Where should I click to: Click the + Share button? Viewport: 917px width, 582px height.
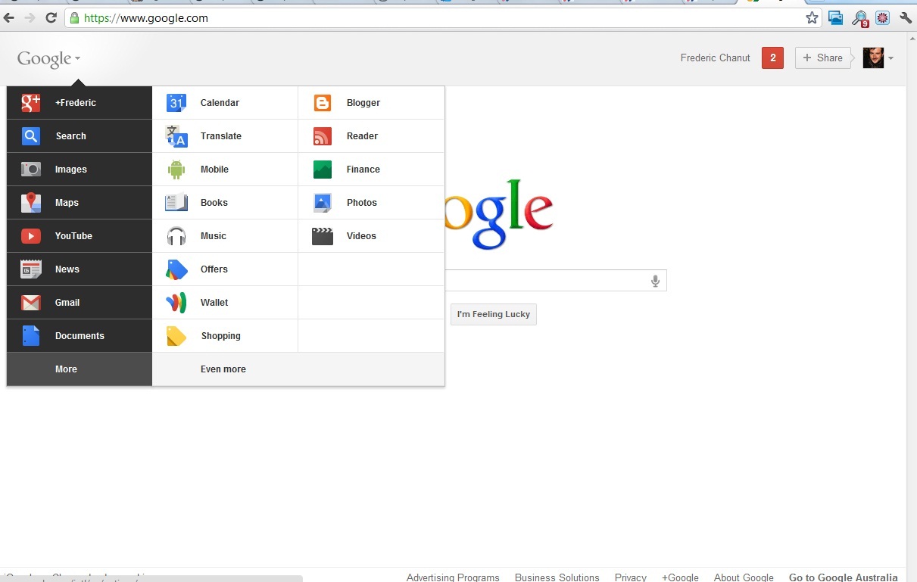pyautogui.click(x=822, y=58)
